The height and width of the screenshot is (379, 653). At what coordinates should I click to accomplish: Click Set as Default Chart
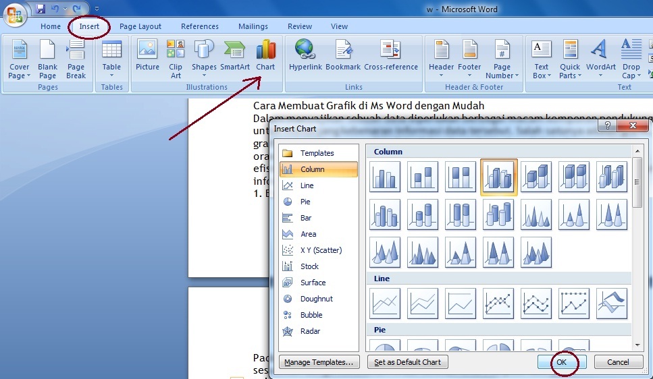[407, 362]
